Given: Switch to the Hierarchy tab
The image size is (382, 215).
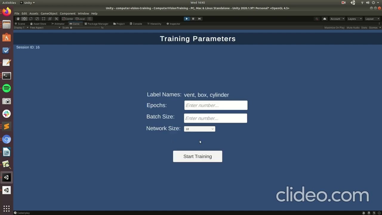Looking at the screenshot, I should tap(154, 24).
